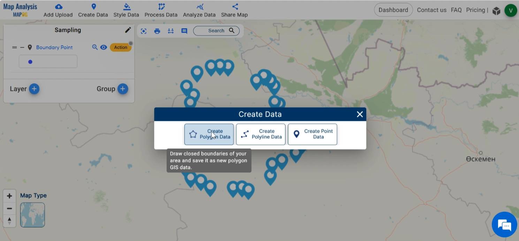
Task: Click the print map icon
Action: tap(157, 31)
